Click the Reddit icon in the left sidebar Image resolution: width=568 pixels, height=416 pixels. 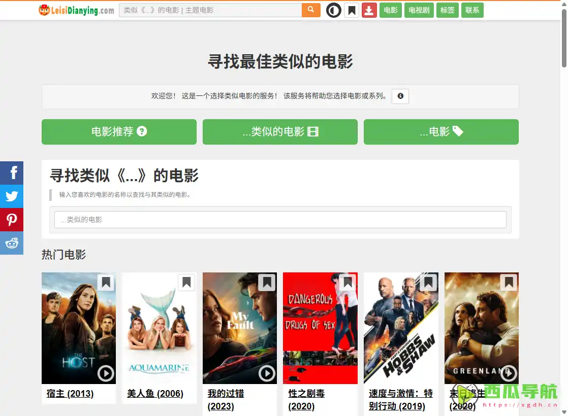[x=11, y=243]
